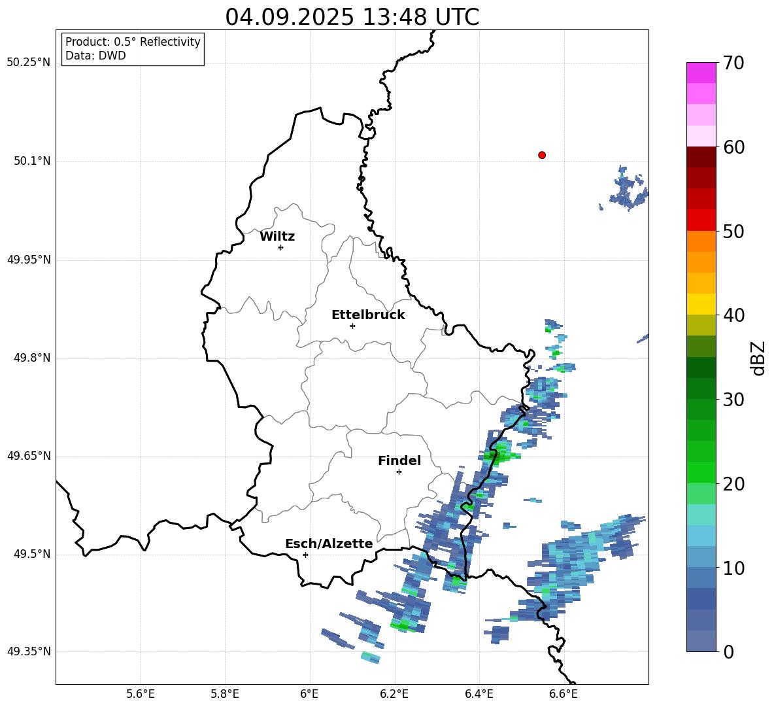Screen dimensions: 774x707
Task: Click the 5.8°E longitude label
Action: 225,694
